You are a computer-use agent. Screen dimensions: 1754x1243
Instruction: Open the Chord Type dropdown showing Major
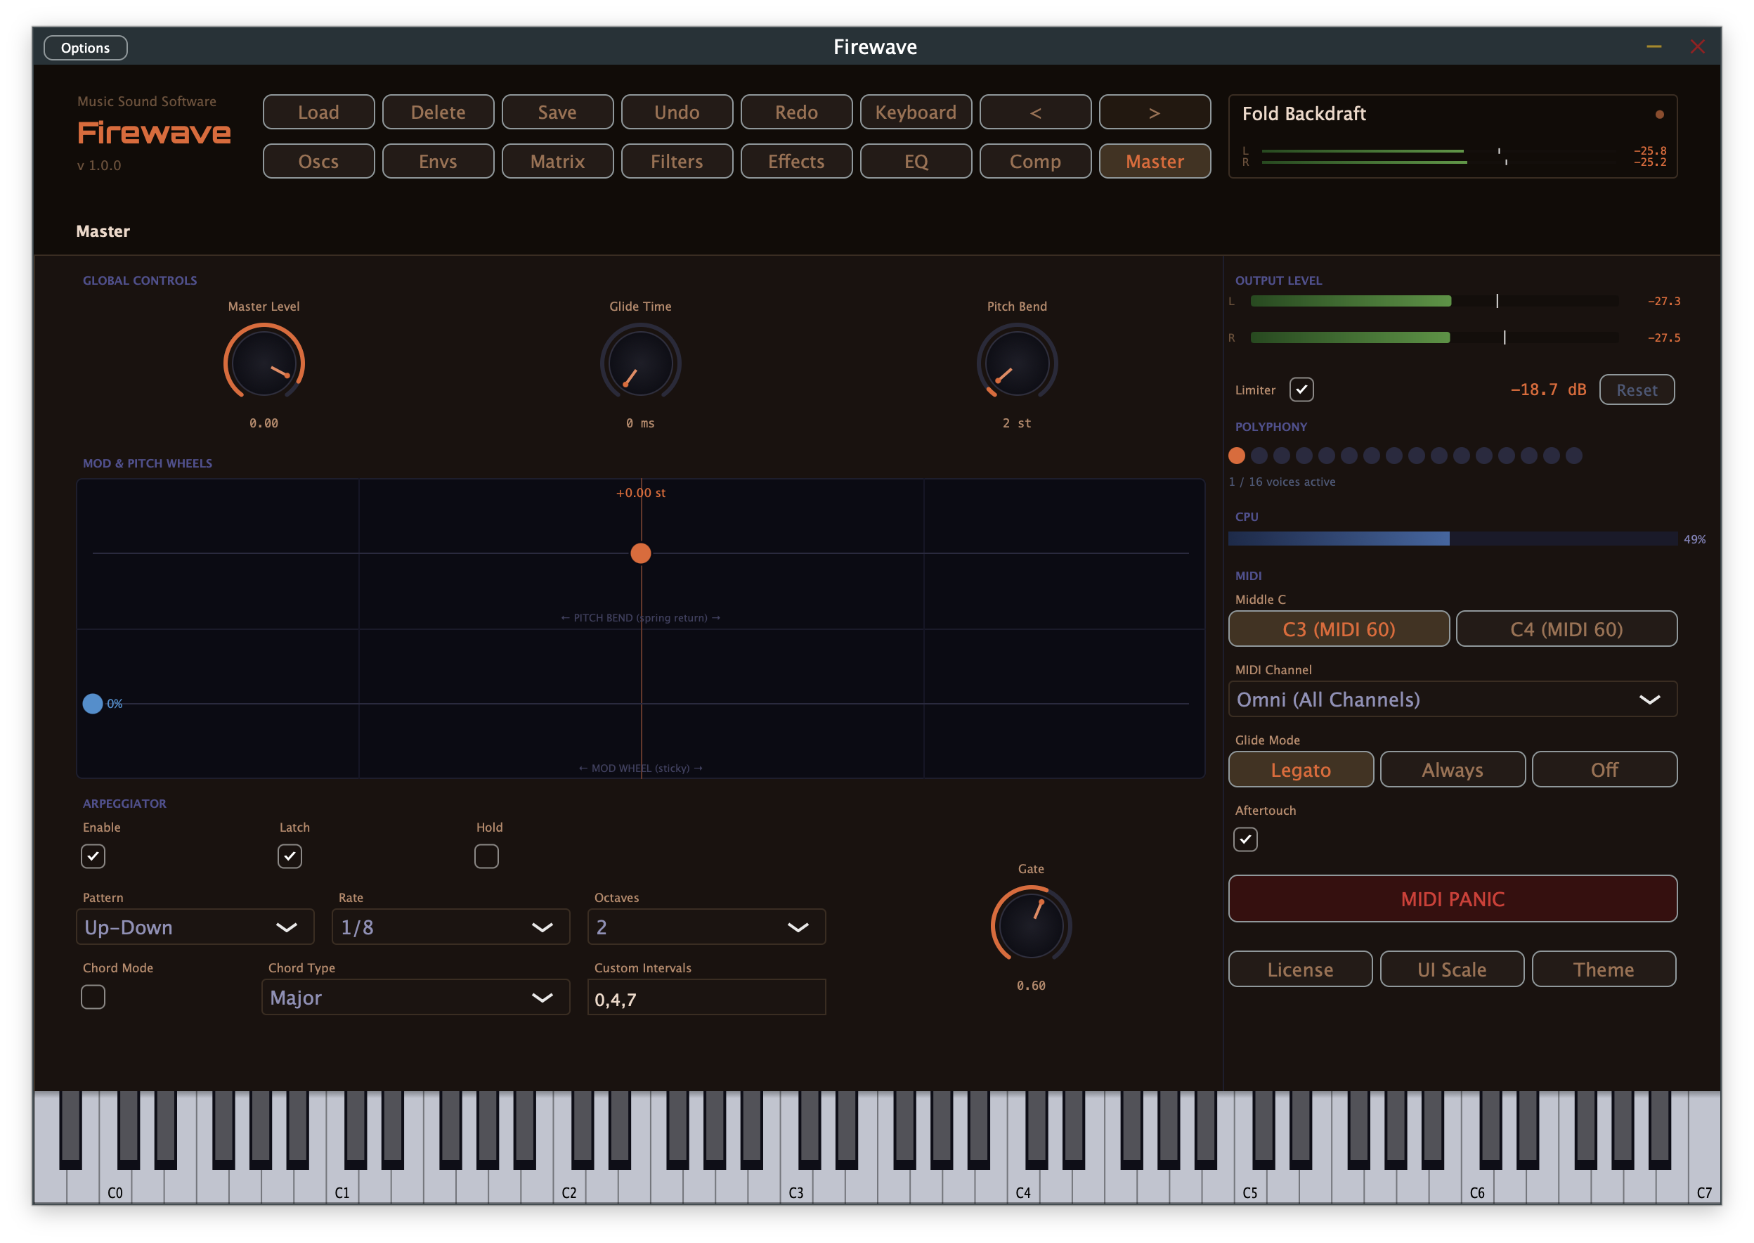(x=415, y=998)
